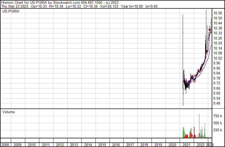Click the 750 k volume axis label
This screenshot has height=147, width=225.
(218, 116)
